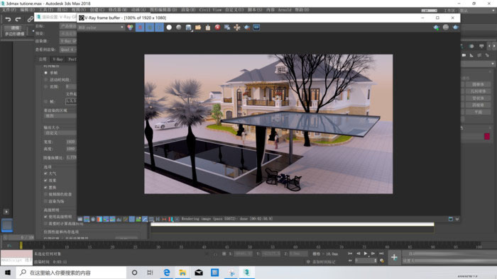
Task: Activate region render teapot icon
Action: [247, 28]
